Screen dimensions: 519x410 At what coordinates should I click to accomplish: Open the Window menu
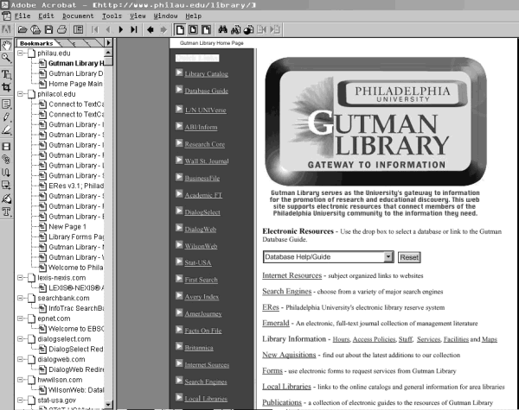pyautogui.click(x=165, y=16)
